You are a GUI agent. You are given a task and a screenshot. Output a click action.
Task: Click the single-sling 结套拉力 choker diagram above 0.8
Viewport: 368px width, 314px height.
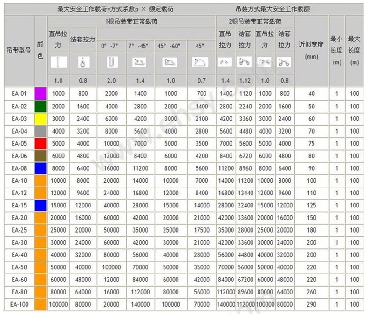pos(83,62)
